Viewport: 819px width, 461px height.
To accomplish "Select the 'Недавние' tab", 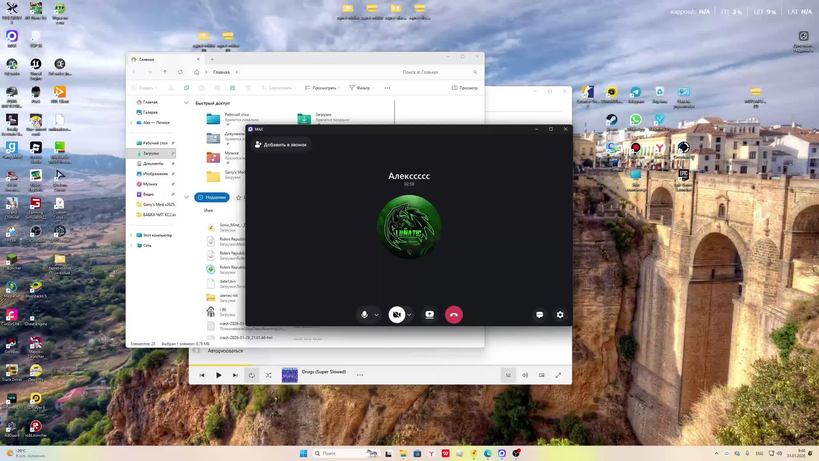I will pos(212,197).
